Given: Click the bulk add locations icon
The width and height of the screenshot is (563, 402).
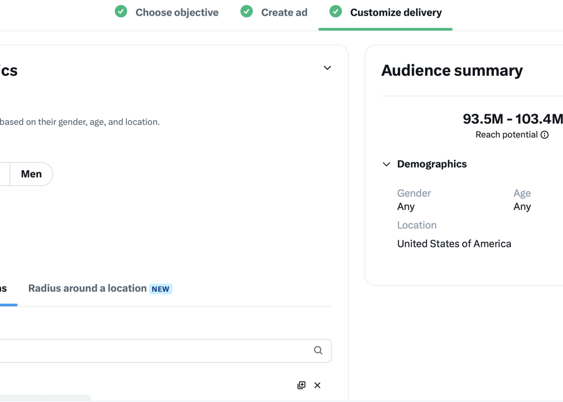Looking at the screenshot, I should point(301,385).
